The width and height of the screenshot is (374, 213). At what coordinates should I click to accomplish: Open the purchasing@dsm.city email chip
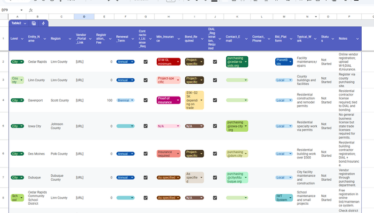pyautogui.click(x=237, y=154)
